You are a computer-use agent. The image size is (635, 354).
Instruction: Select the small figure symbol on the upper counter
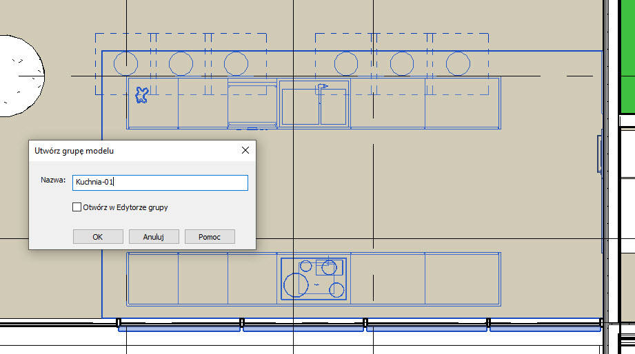pyautogui.click(x=142, y=95)
